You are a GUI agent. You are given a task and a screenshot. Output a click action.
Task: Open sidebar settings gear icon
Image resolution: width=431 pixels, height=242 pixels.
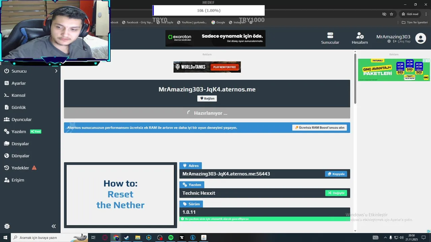pos(7,226)
